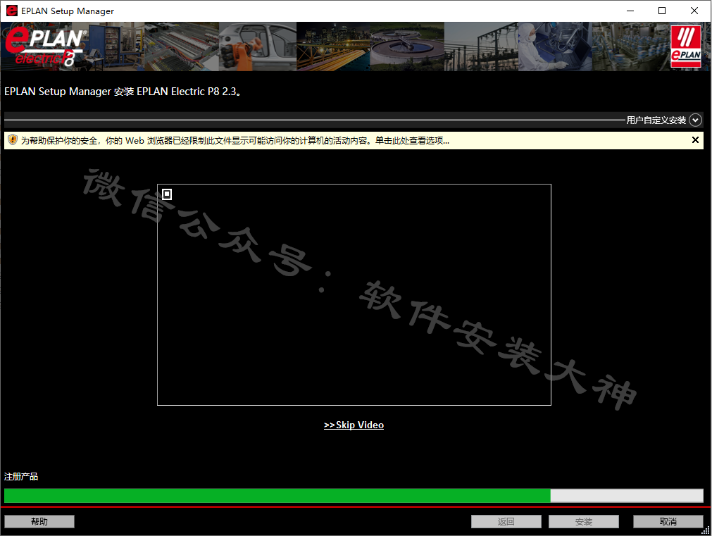Click the EPLAN electric P8 logo
Image resolution: width=712 pixels, height=536 pixels.
pos(45,46)
